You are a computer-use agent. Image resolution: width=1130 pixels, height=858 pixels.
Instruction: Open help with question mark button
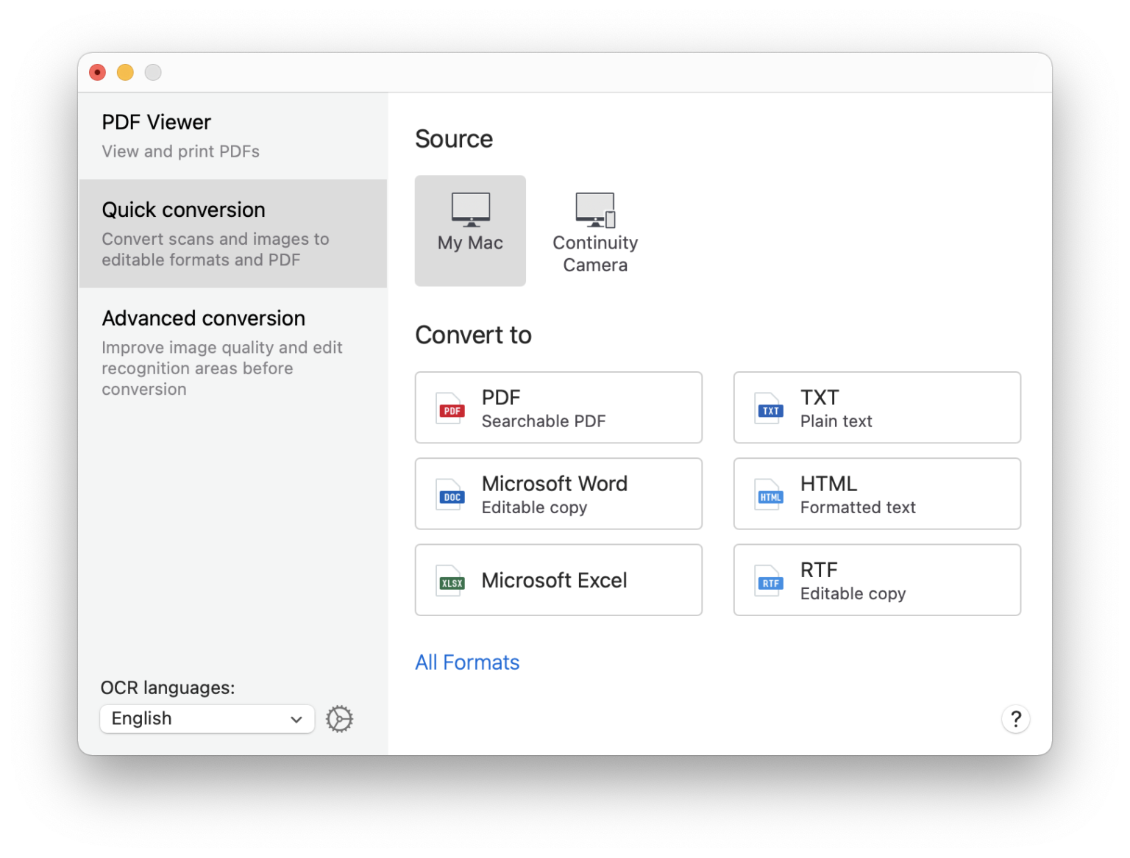1015,719
